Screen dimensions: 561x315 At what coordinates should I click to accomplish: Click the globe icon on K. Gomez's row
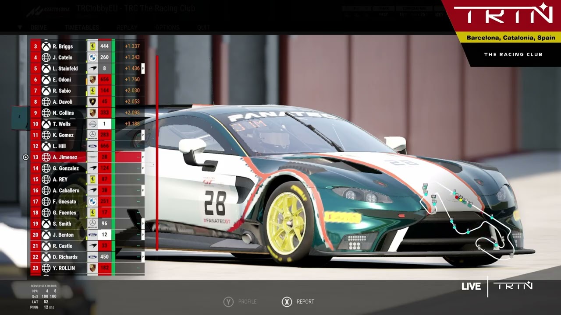(46, 135)
